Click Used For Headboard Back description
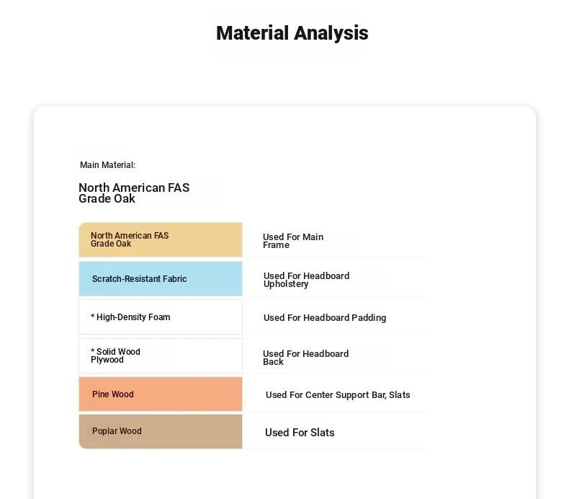Image resolution: width=569 pixels, height=499 pixels. (x=305, y=358)
